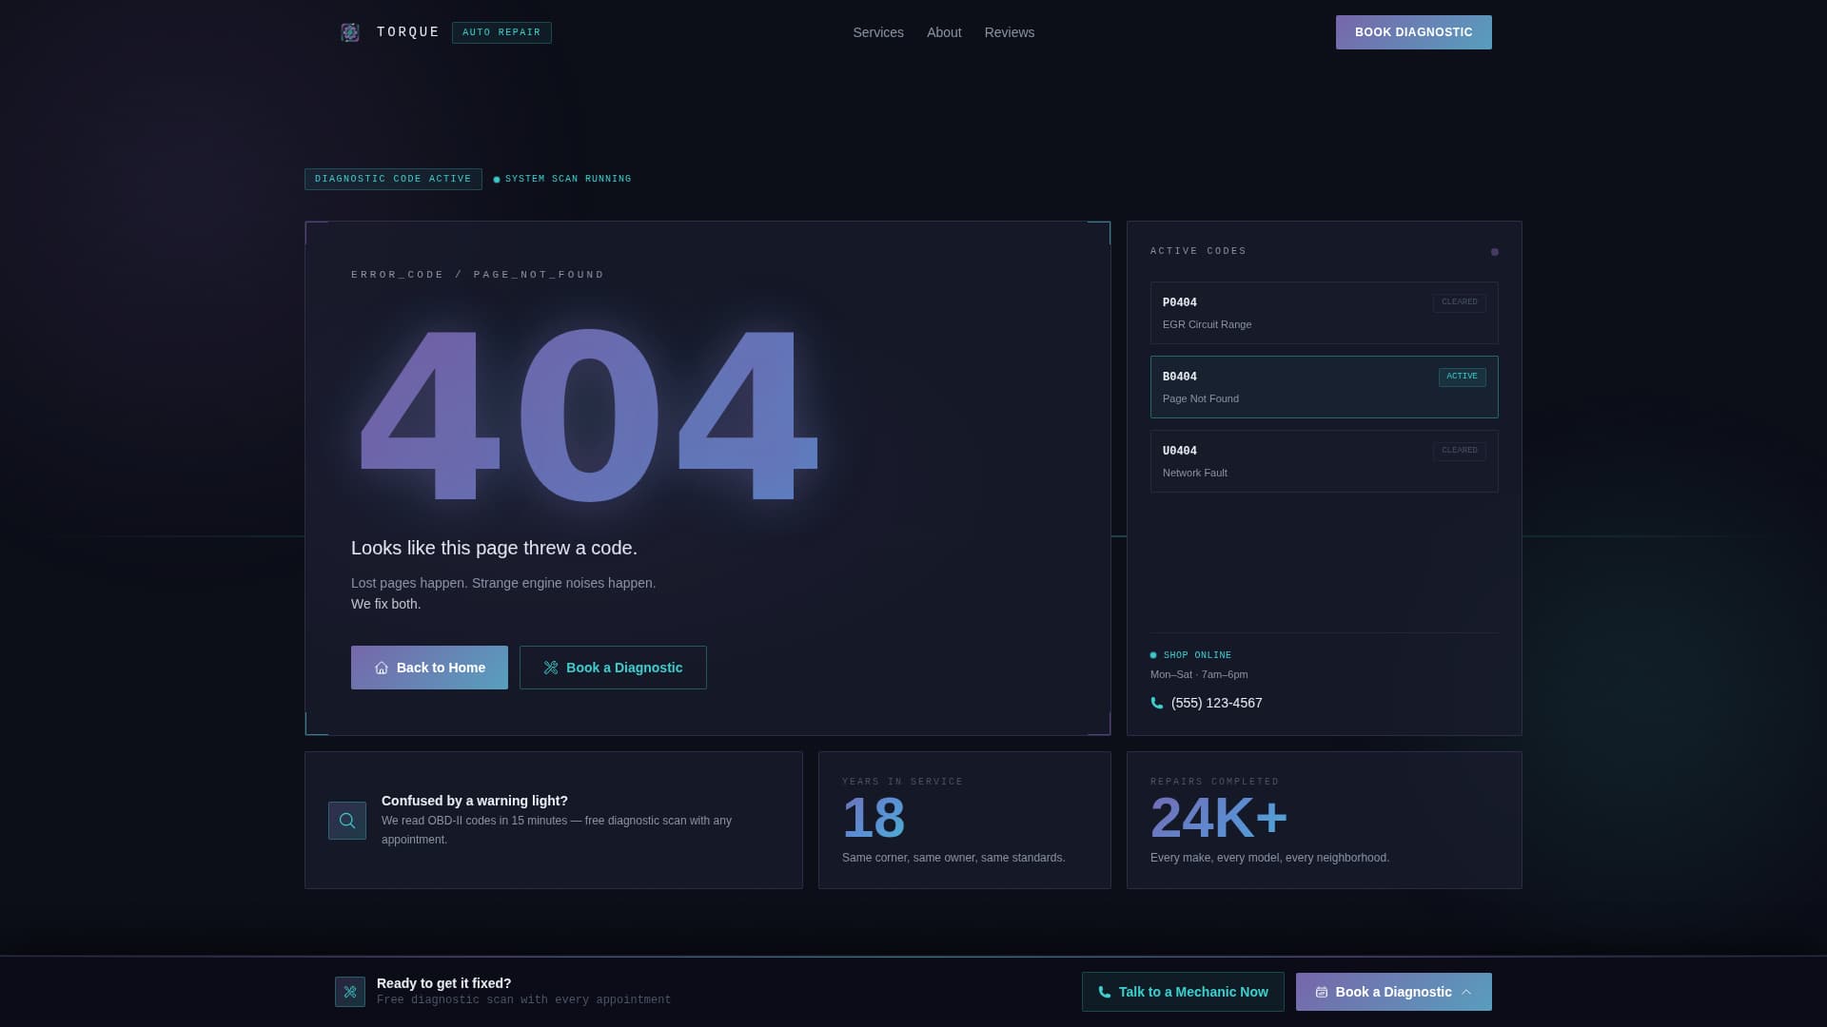Select the B0404 Page Not Found code
The image size is (1827, 1027).
(x=1325, y=387)
